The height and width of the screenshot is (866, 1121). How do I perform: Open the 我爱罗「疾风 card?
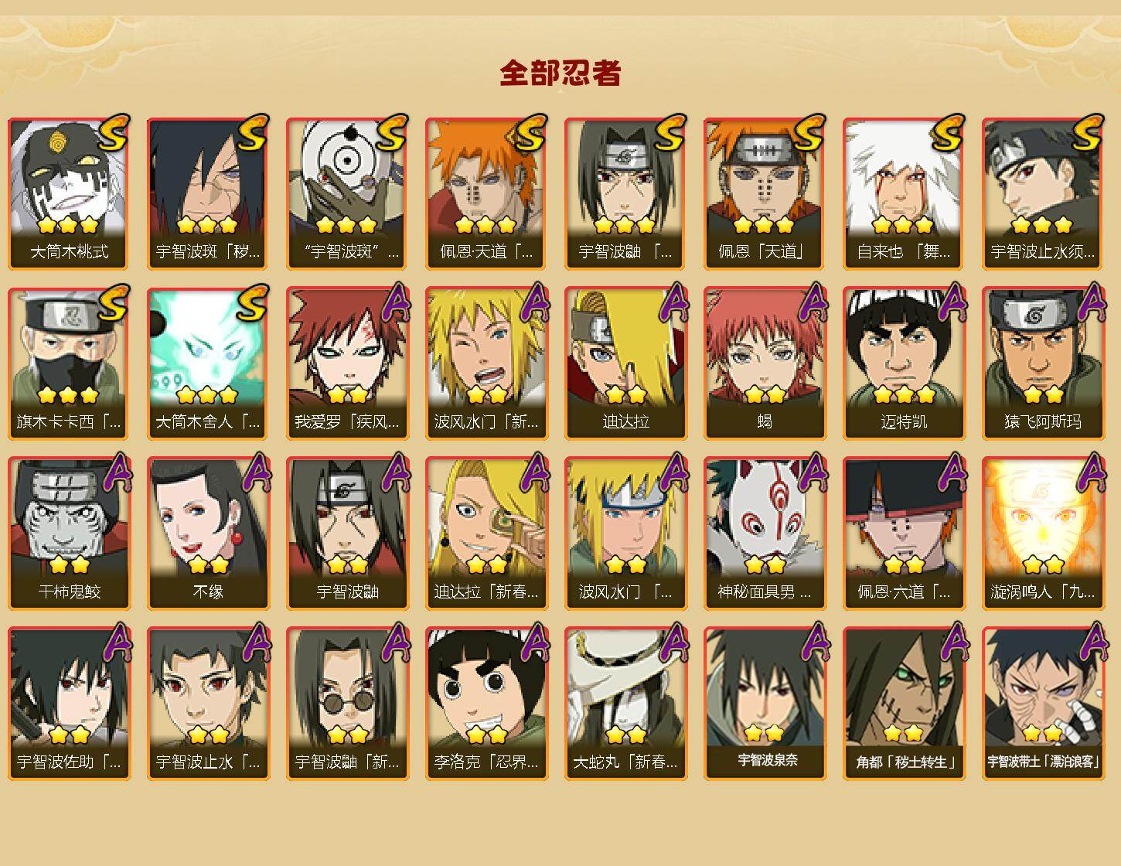coord(347,363)
